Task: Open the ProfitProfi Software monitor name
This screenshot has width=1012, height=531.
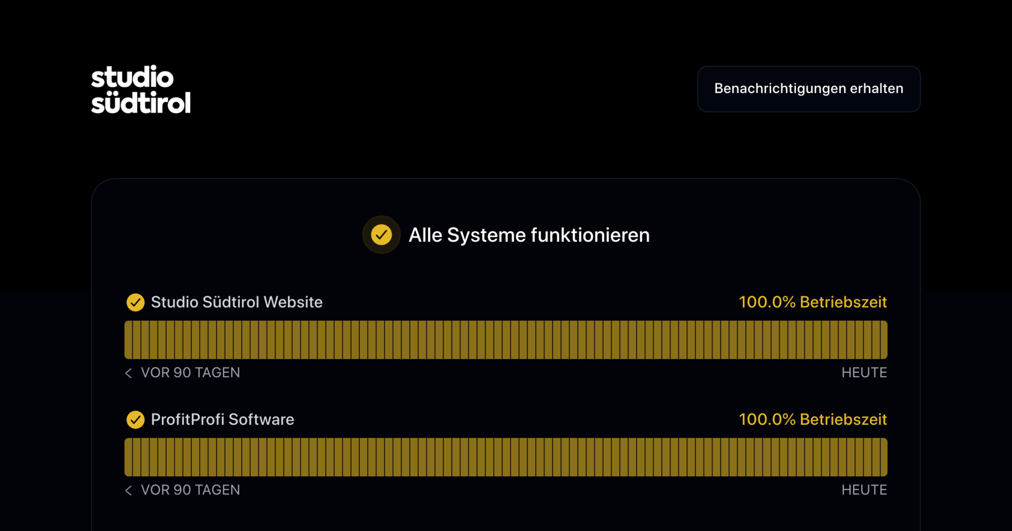Action: [222, 420]
